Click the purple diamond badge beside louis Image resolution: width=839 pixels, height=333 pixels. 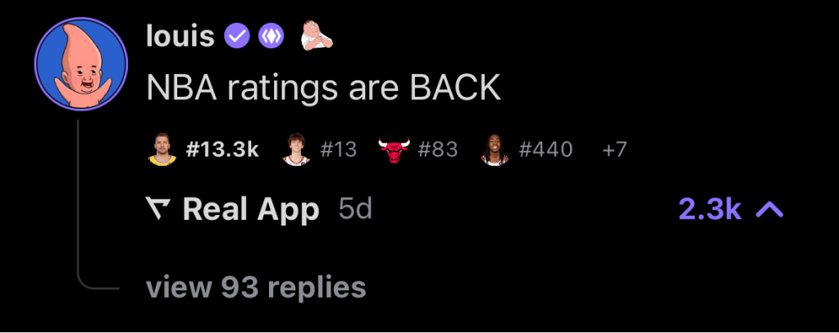click(271, 37)
